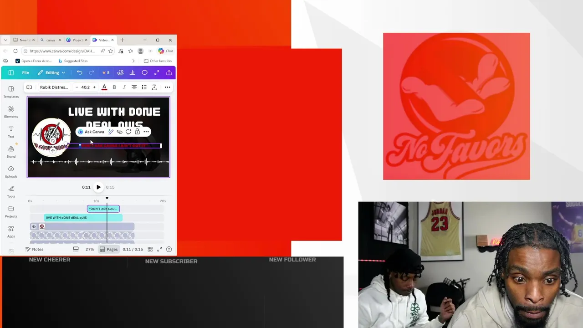Open the Rubik Distressed font dropdown
Viewport: 583px width, 328px height.
[x=54, y=87]
